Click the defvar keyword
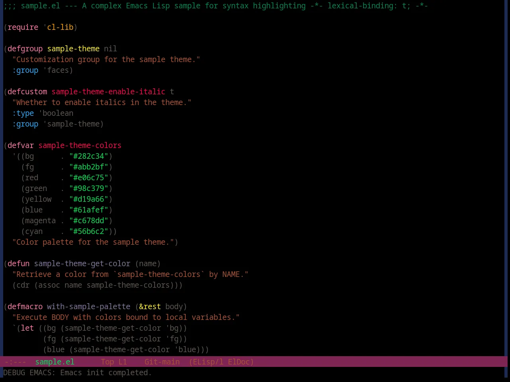Viewport: 510px width, 382px height. click(x=21, y=145)
